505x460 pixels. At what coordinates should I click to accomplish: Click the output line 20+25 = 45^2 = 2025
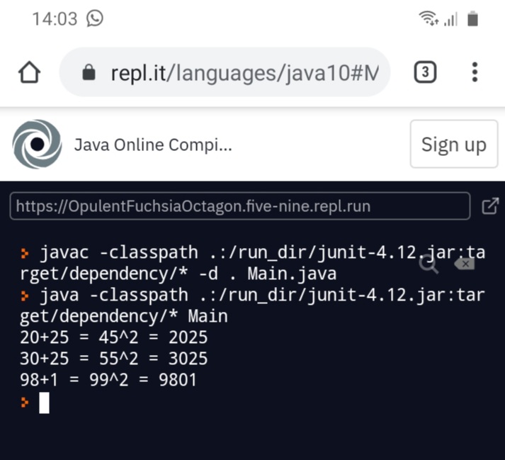(x=114, y=337)
